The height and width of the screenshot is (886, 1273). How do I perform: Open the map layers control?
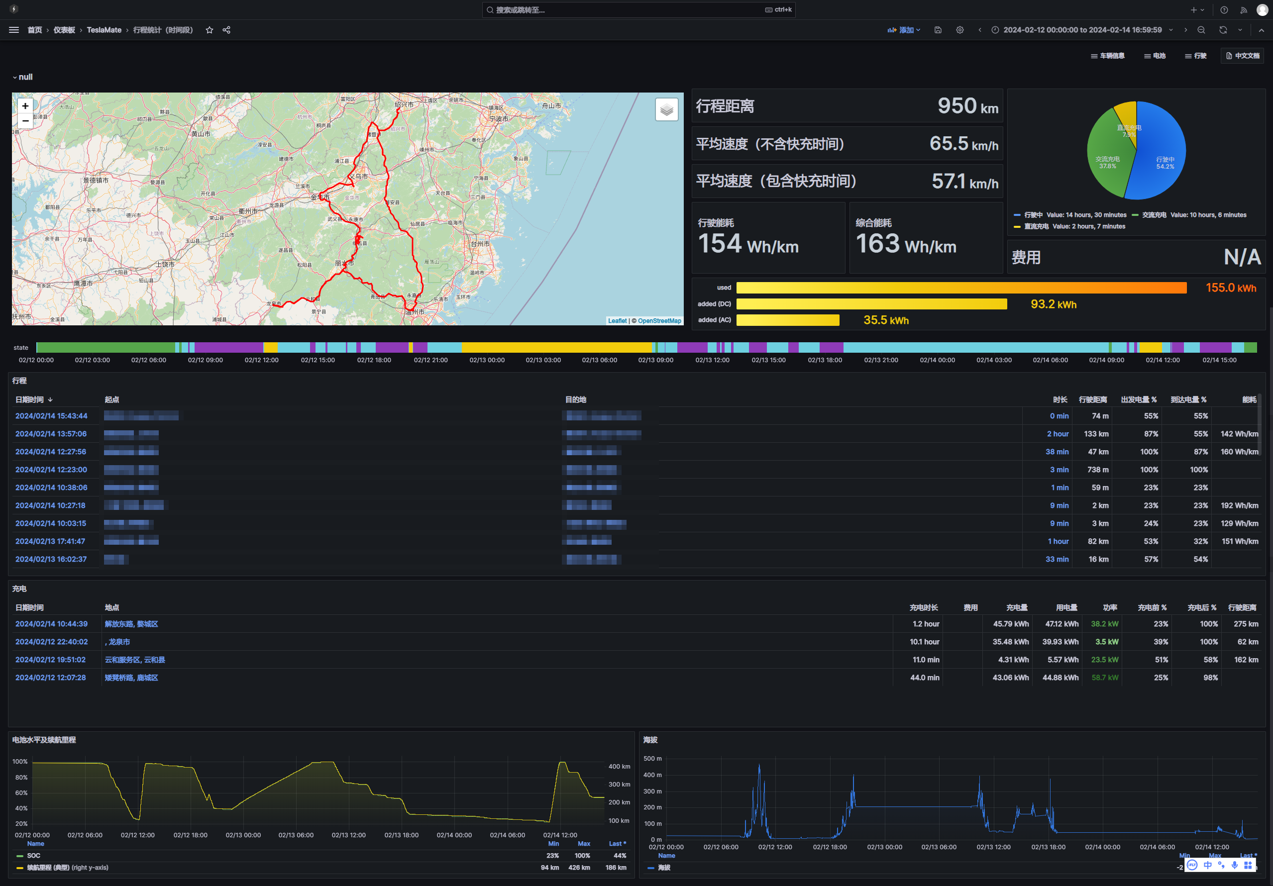(x=666, y=110)
